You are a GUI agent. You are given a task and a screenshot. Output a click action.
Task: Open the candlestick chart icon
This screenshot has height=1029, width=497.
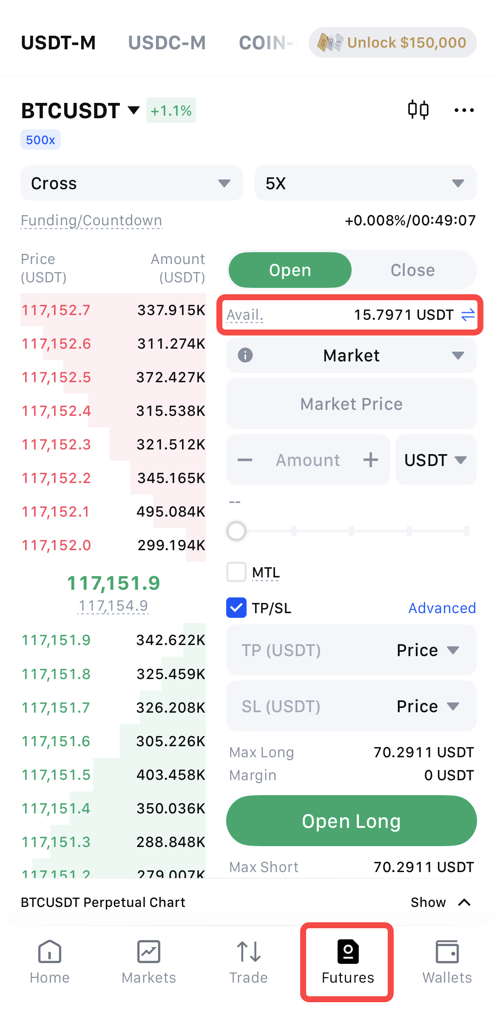(x=418, y=110)
